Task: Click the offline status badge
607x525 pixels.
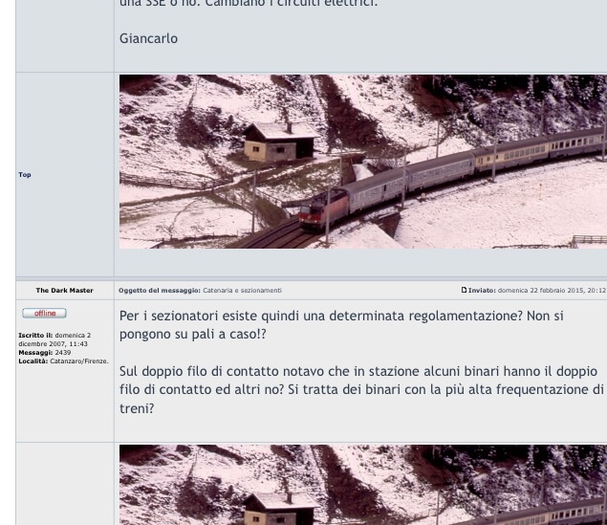Action: (x=44, y=314)
